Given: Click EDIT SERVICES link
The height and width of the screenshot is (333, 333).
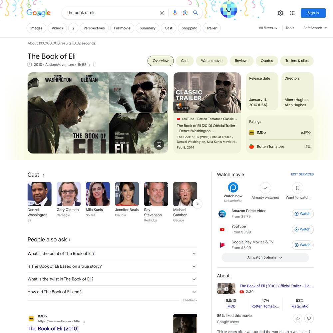Looking at the screenshot, I should coord(302,174).
